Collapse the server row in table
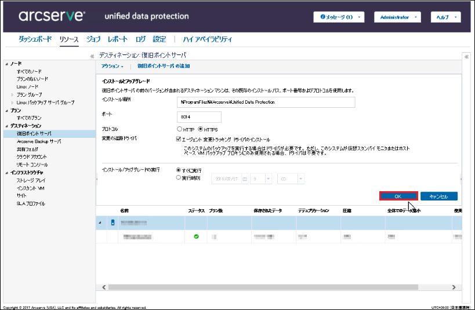The image size is (475, 310). pyautogui.click(x=100, y=223)
